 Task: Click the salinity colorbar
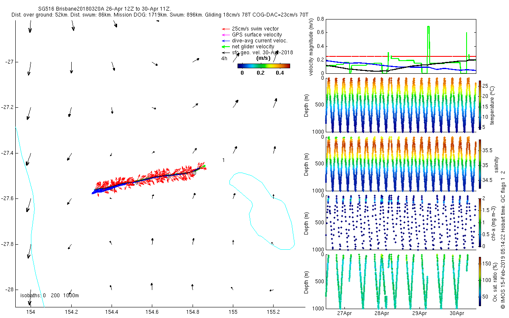[x=480, y=164]
